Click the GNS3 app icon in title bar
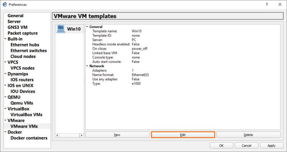Image resolution: width=287 pixels, height=152 pixels. (x=5, y=4)
